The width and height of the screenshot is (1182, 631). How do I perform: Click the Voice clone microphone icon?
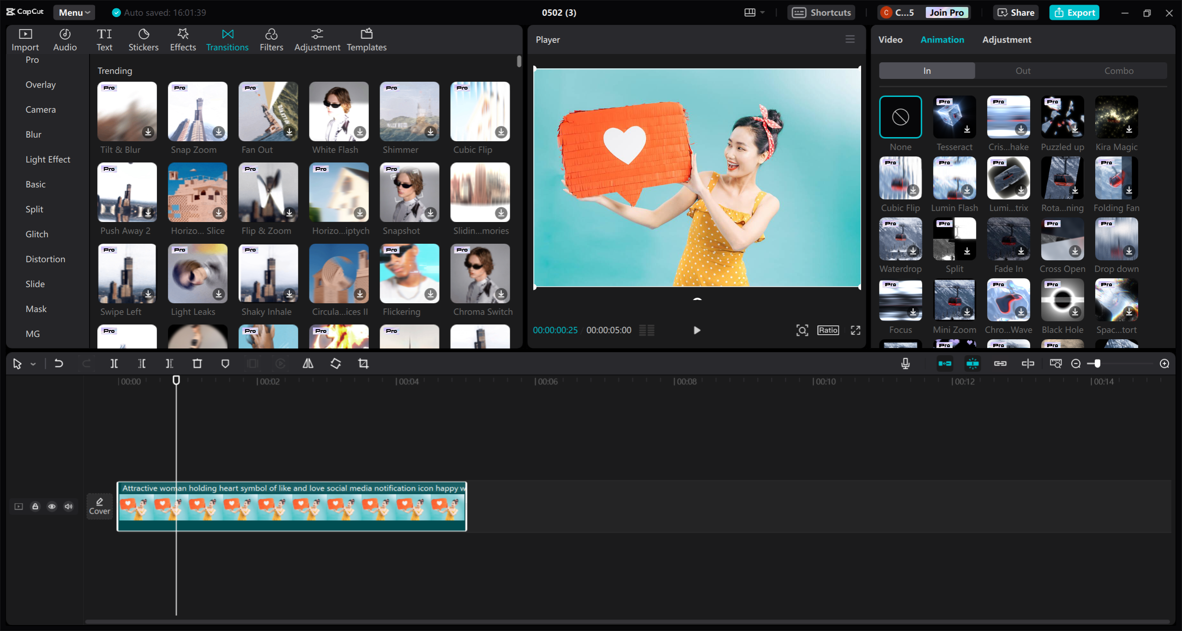coord(905,363)
